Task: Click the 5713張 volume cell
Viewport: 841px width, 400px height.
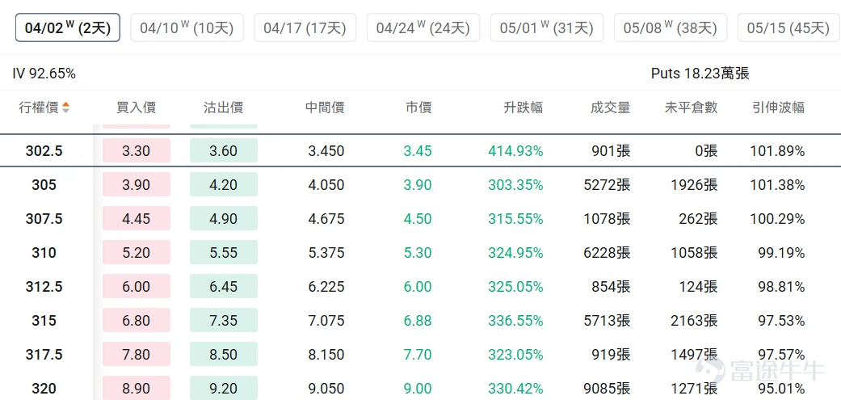Action: (608, 321)
